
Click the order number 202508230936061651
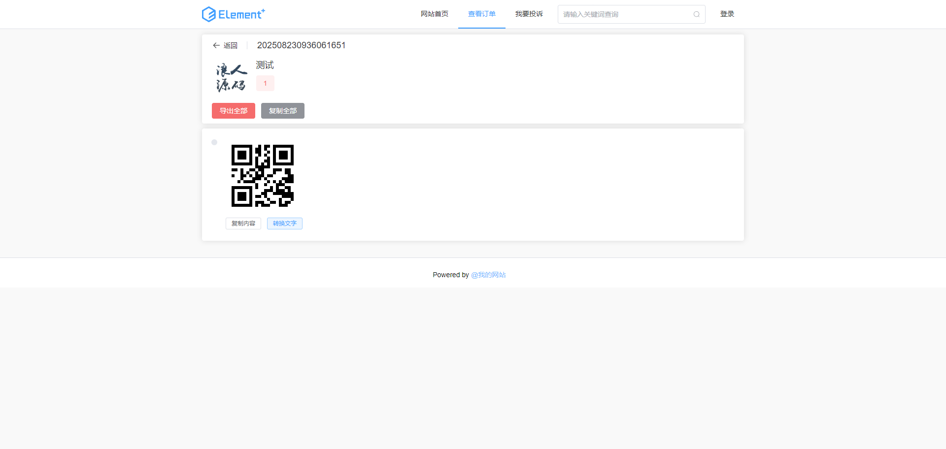(302, 45)
